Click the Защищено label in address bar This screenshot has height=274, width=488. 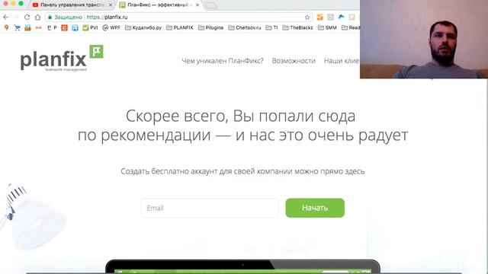[x=68, y=17]
